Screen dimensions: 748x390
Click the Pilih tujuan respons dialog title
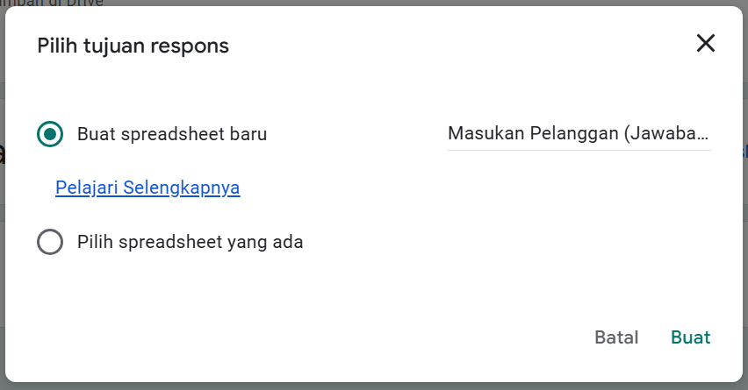pos(133,46)
